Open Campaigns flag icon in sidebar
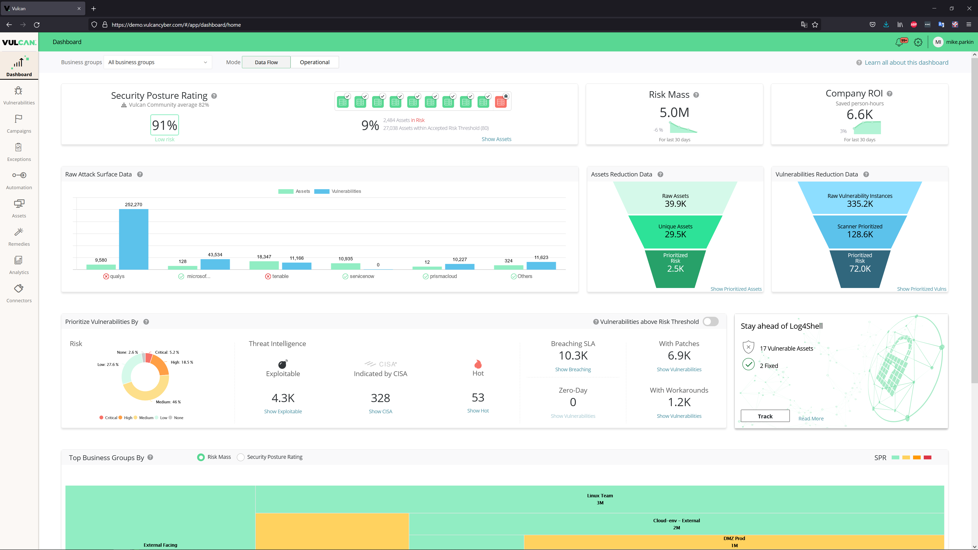This screenshot has height=550, width=978. 19,119
